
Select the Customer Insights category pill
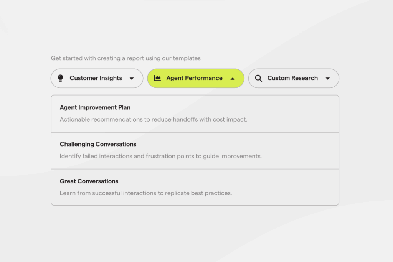tap(97, 78)
